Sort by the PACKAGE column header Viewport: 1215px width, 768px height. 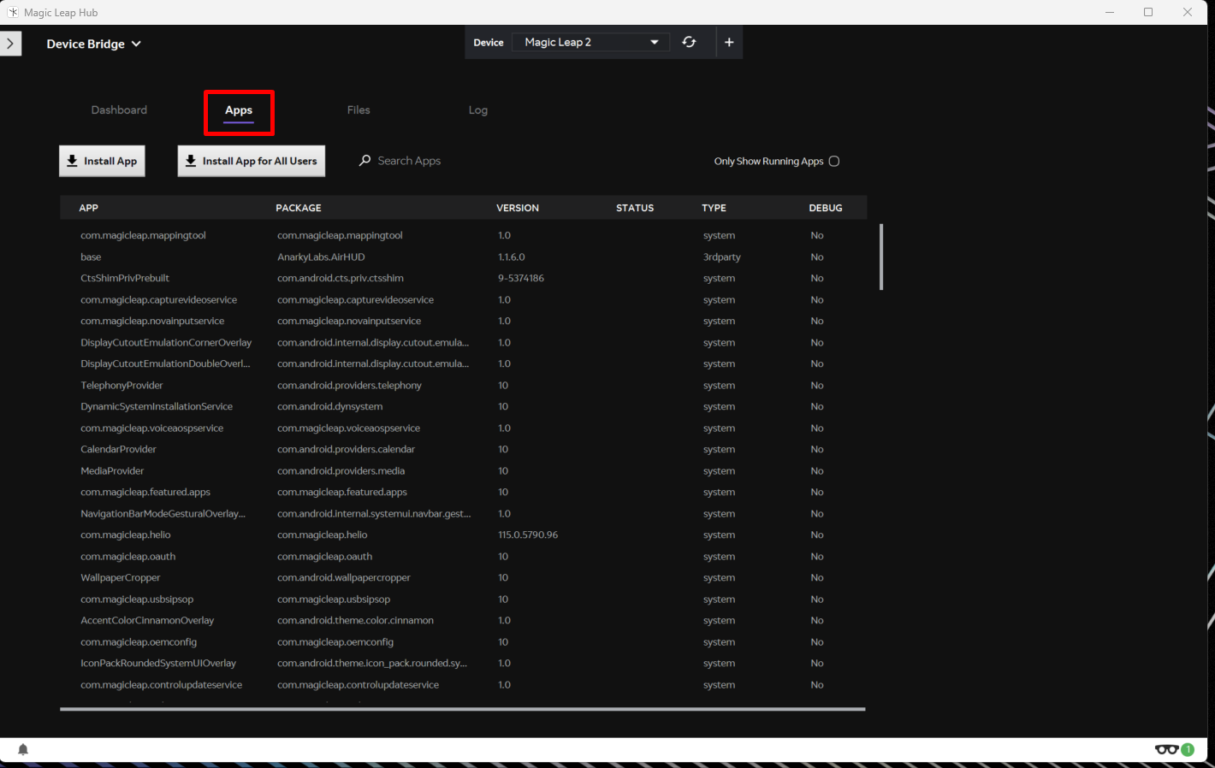click(x=299, y=208)
